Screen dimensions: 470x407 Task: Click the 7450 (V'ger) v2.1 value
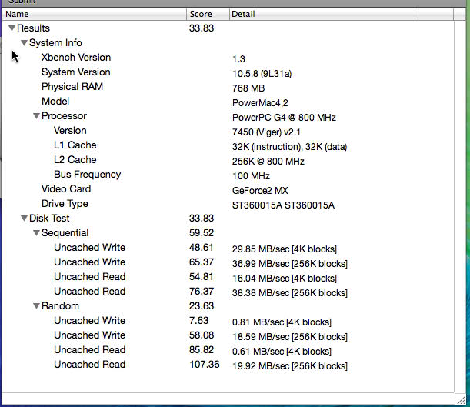(266, 132)
